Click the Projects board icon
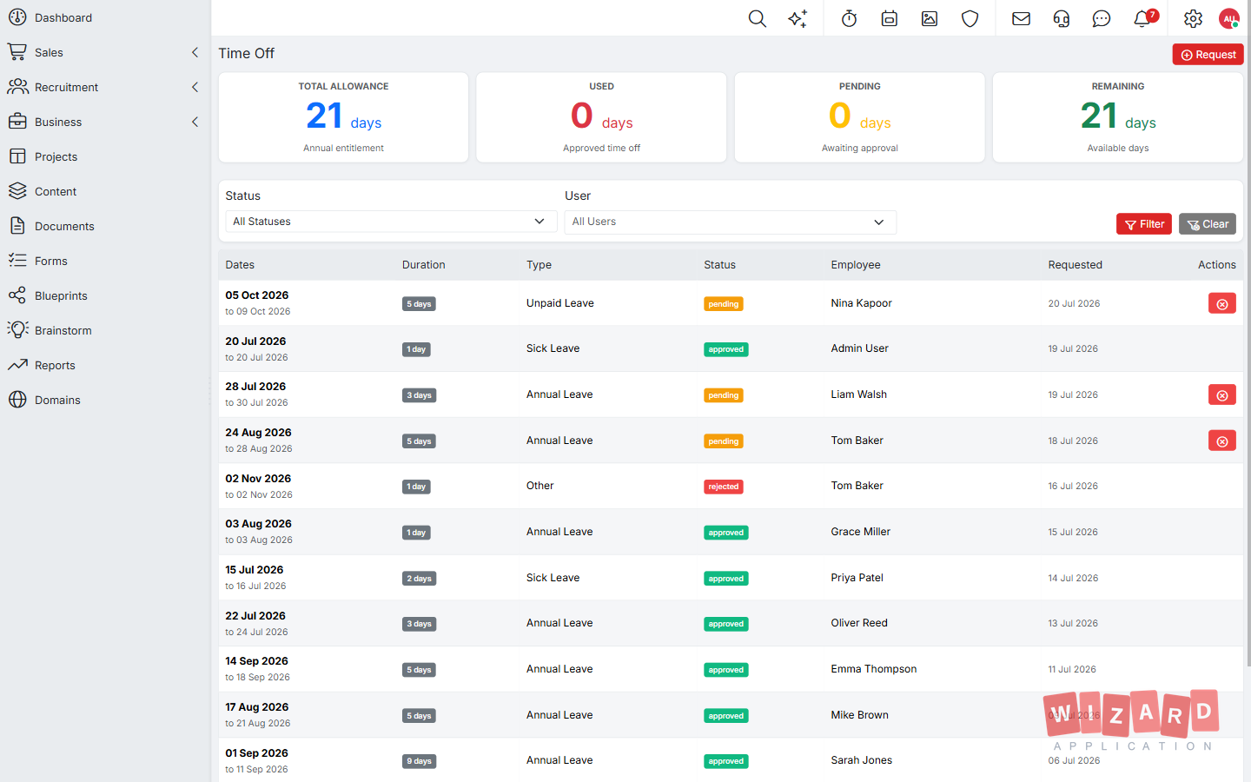The image size is (1251, 782). pyautogui.click(x=17, y=156)
